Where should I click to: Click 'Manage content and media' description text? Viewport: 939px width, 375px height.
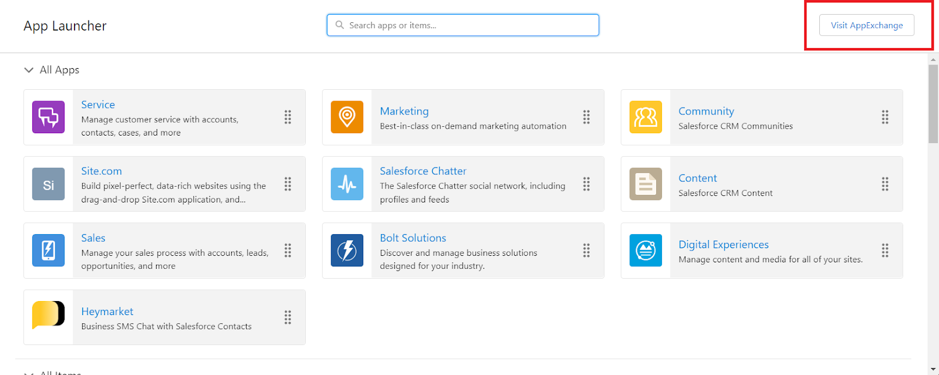click(771, 259)
